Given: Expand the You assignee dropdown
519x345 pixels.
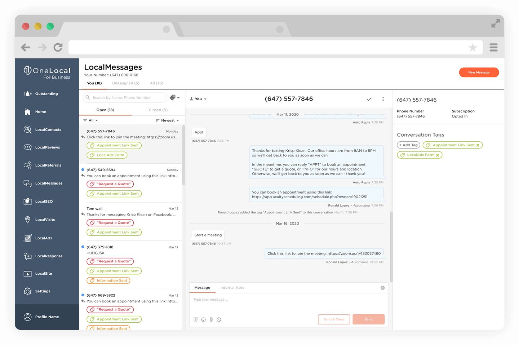Looking at the screenshot, I should (198, 98).
